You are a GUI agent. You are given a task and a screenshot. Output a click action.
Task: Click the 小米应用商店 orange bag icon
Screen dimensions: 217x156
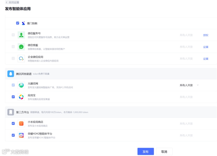point(21,124)
